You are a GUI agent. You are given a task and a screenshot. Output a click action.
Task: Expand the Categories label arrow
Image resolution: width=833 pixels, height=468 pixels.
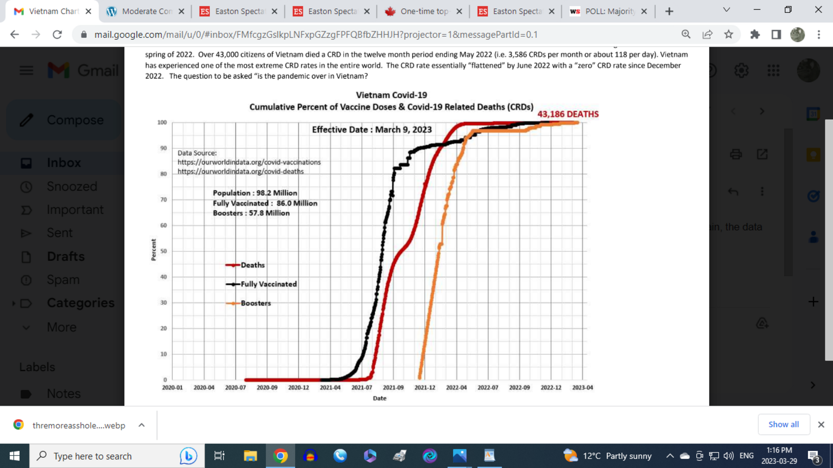14,303
